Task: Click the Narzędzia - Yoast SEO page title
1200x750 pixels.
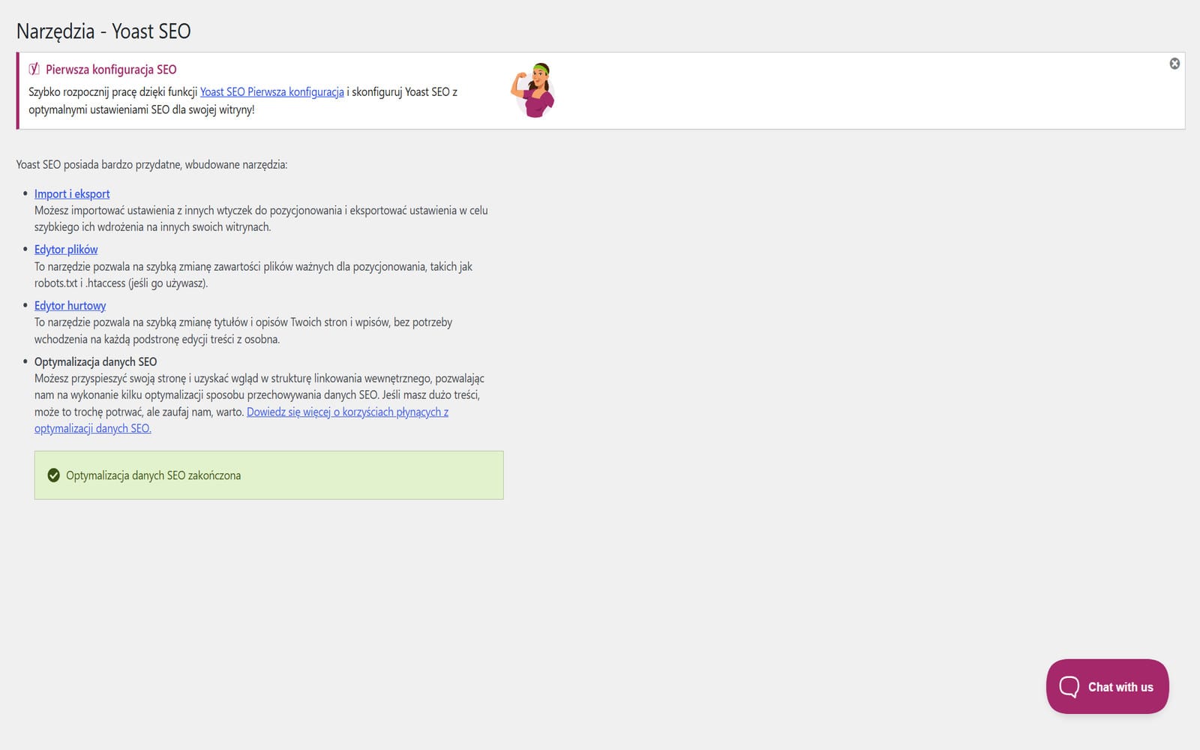Action: (103, 31)
